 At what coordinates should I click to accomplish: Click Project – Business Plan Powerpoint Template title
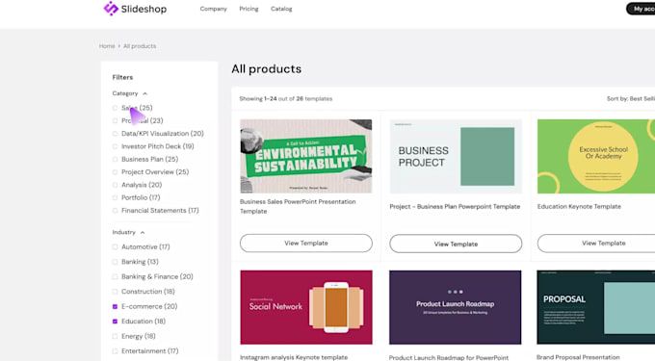point(455,207)
